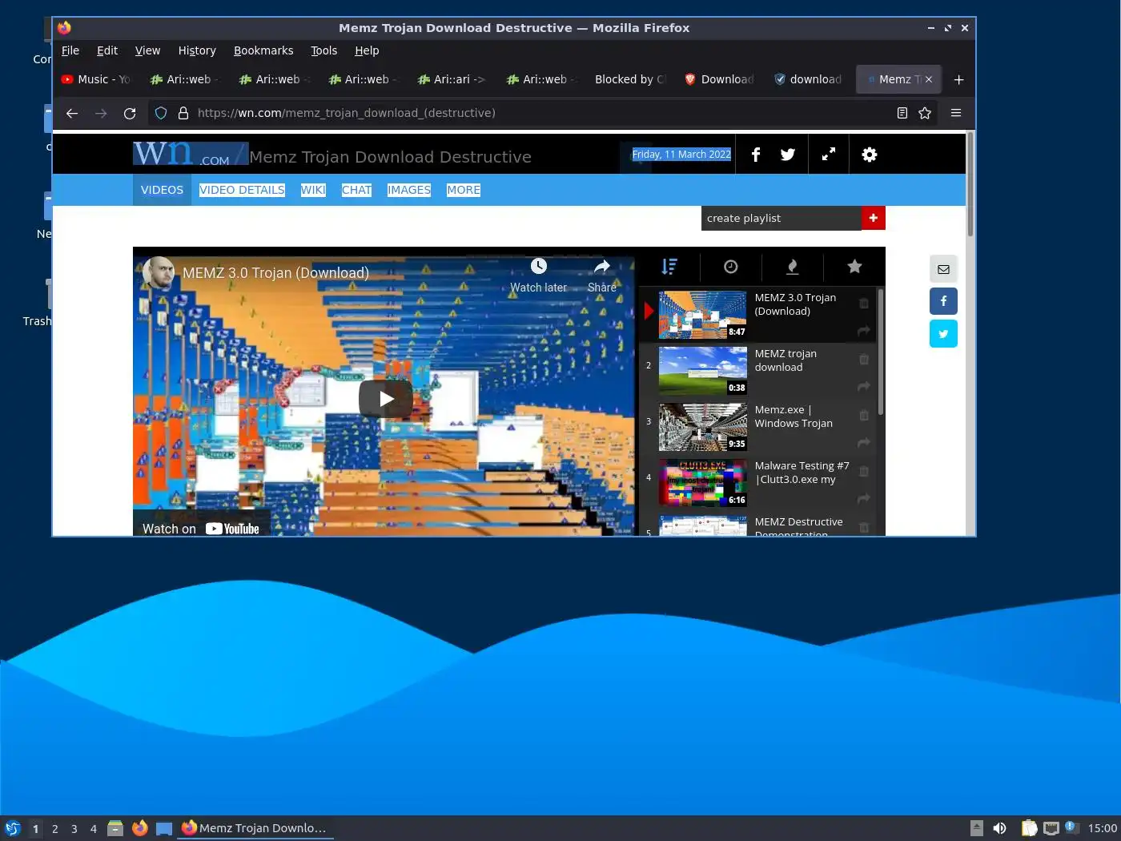Select Memz.exe Windows Trojan thumbnail
The image size is (1121, 841).
(x=702, y=427)
